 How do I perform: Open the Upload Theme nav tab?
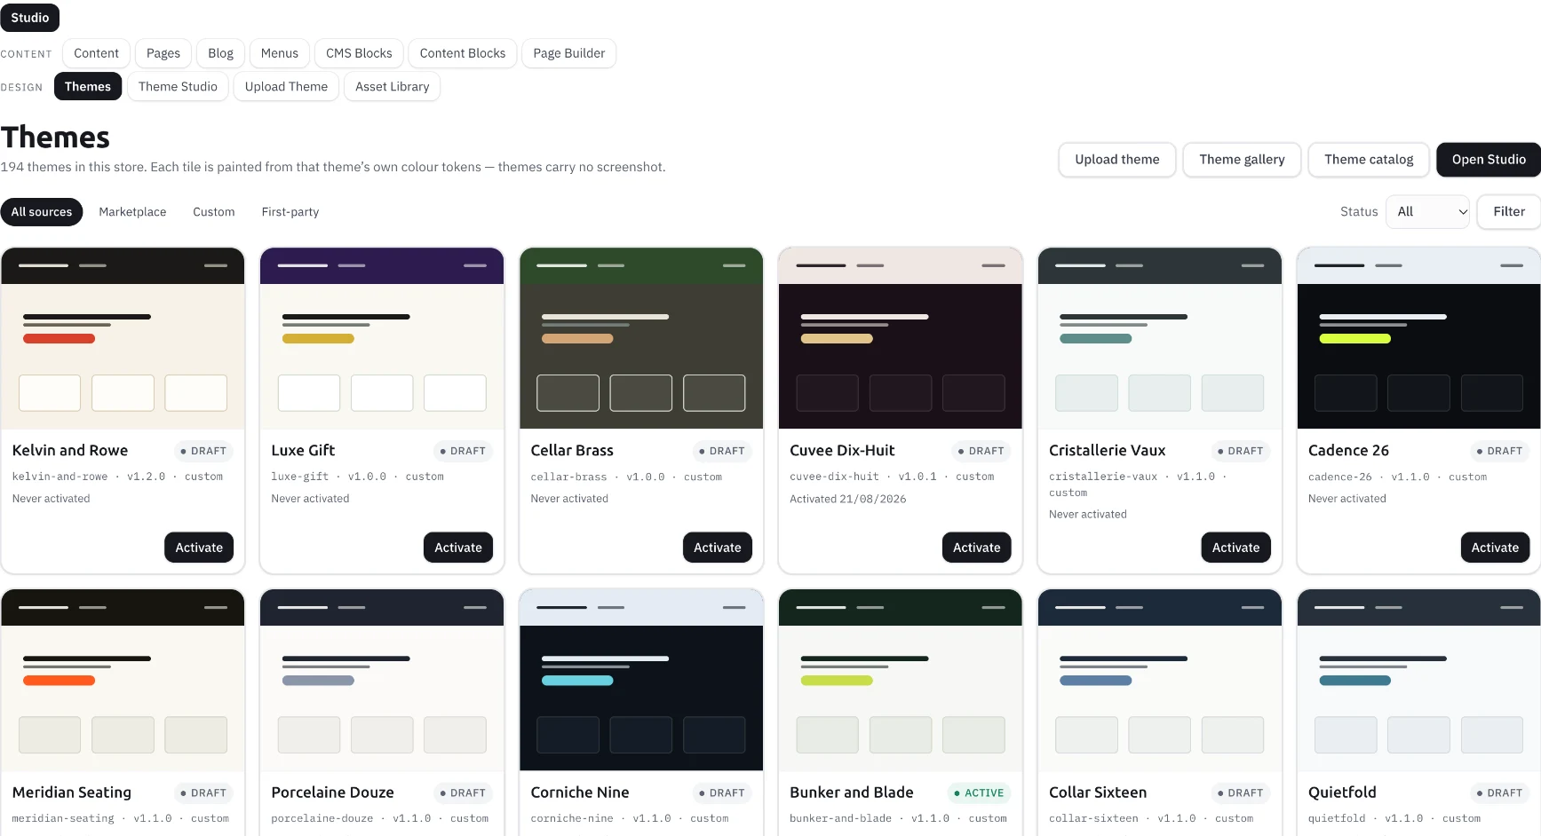(286, 86)
